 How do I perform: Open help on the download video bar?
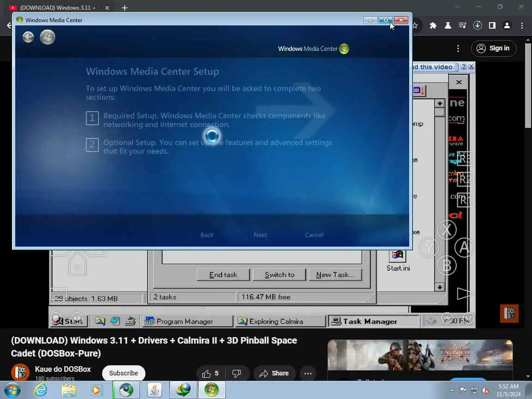tap(464, 67)
